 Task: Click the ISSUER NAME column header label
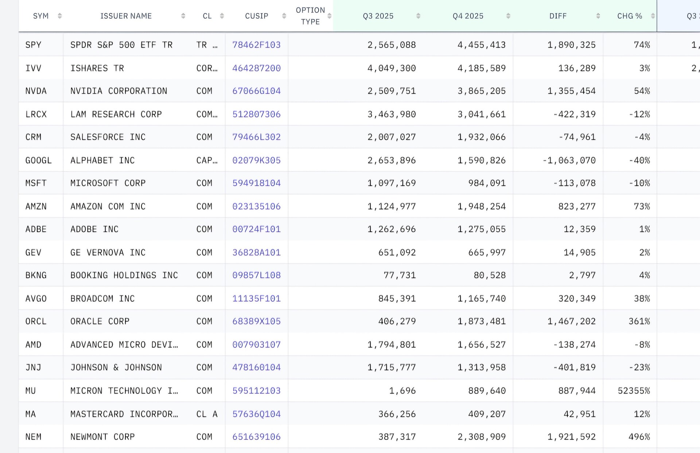point(126,16)
